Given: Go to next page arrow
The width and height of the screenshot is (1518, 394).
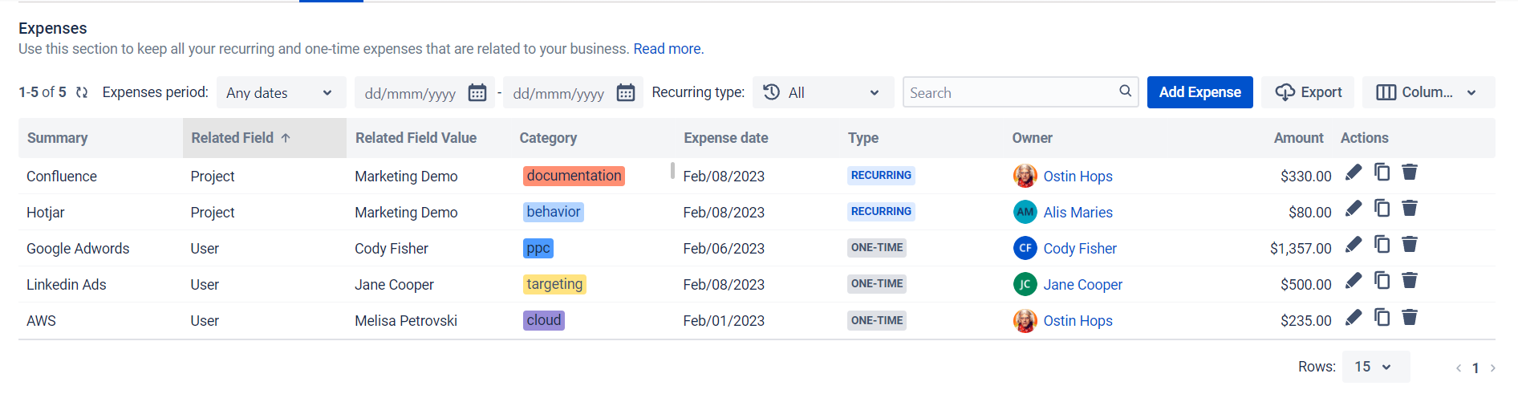Looking at the screenshot, I should pos(1492,368).
